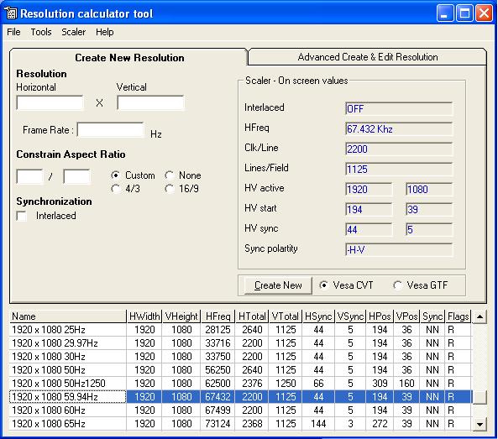The height and width of the screenshot is (439, 498).
Task: Open the Tools menu
Action: 41,32
